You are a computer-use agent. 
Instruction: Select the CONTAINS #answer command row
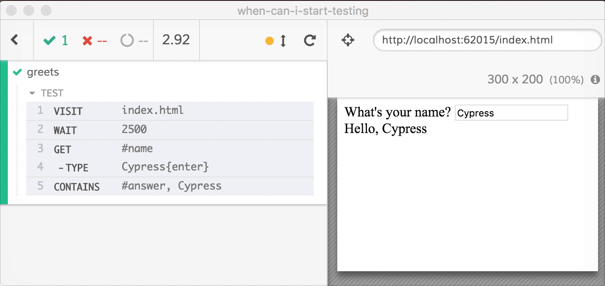coord(170,186)
